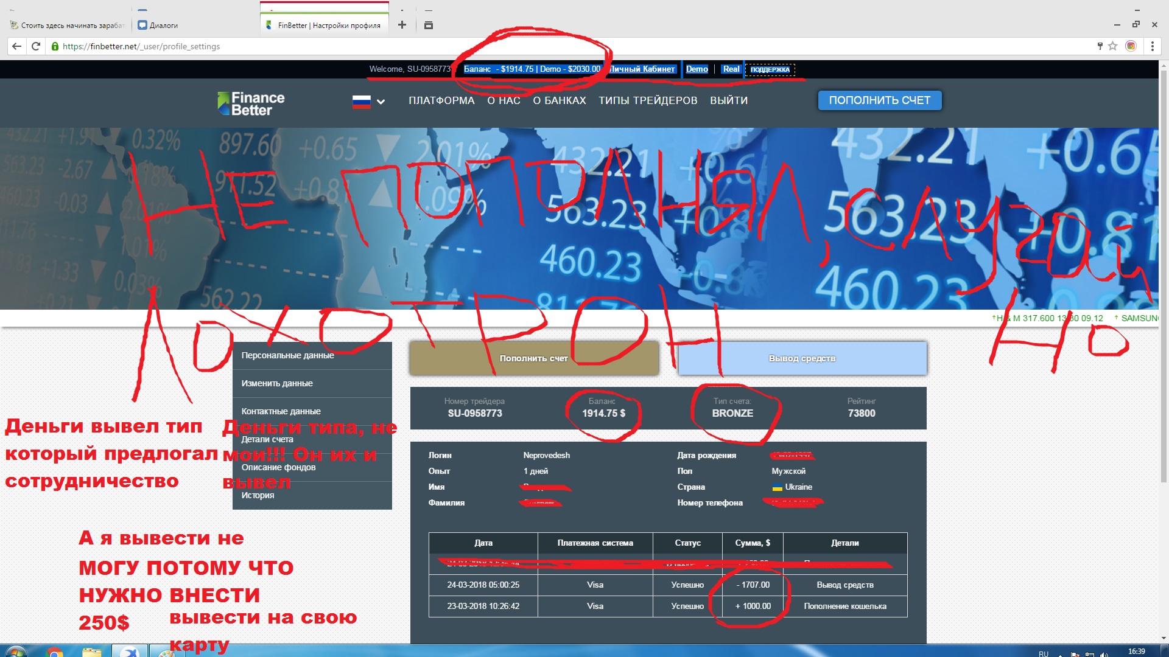This screenshot has width=1169, height=657.
Task: Click the login name Neprovedesh
Action: [x=547, y=456]
